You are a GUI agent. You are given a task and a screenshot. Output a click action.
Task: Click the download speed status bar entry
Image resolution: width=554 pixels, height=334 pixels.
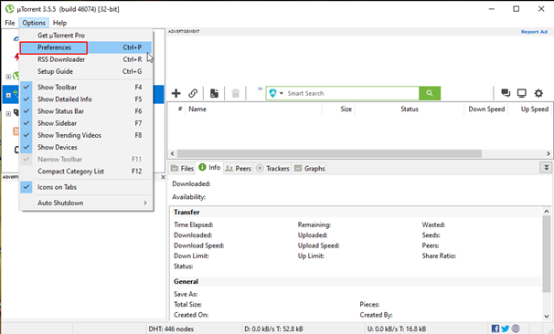point(273,329)
